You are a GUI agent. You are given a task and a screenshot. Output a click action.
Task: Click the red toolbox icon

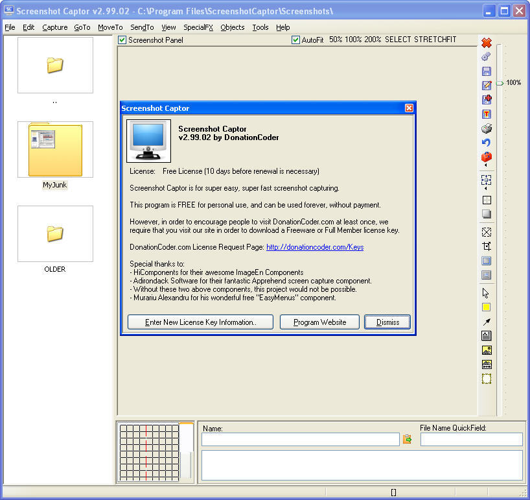pos(487,157)
